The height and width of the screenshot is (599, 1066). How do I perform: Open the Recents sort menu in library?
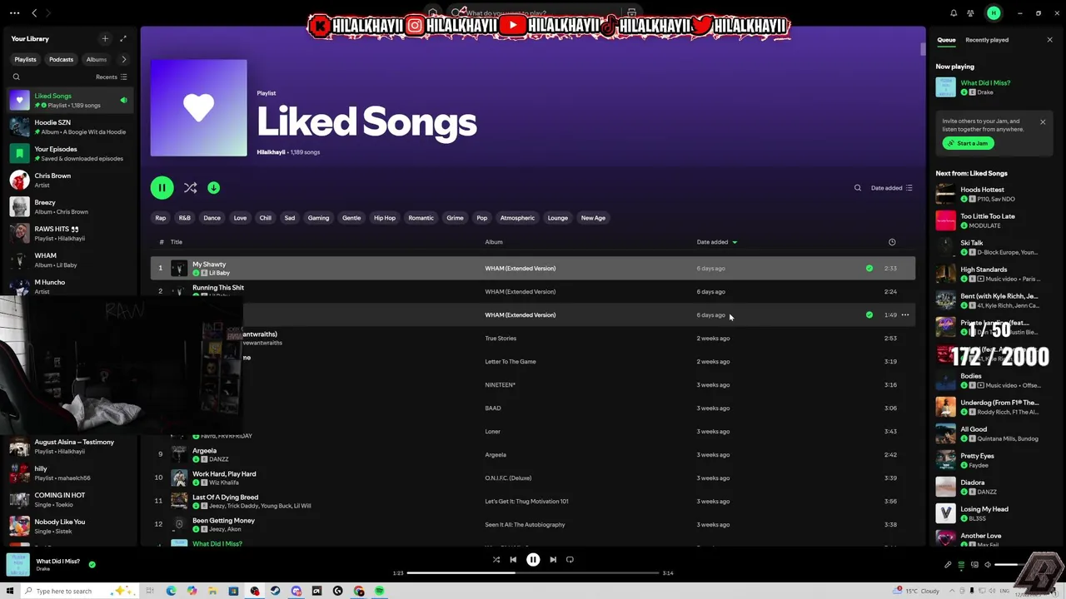(x=112, y=77)
